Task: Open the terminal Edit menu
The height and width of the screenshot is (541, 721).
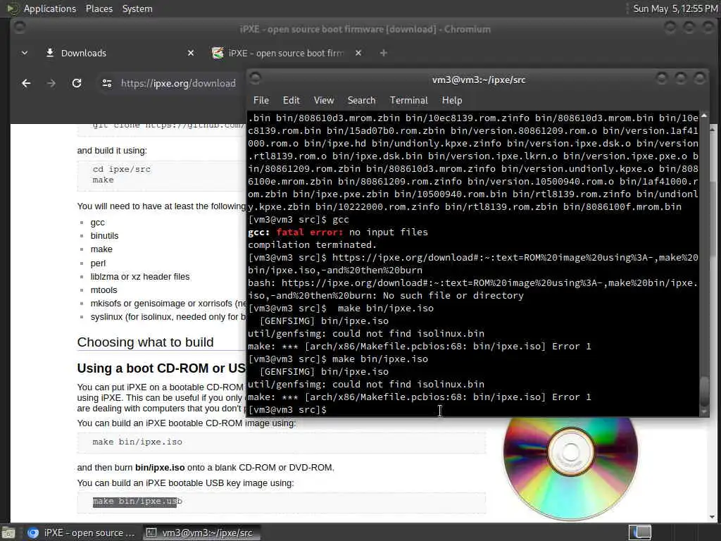Action: click(x=291, y=100)
